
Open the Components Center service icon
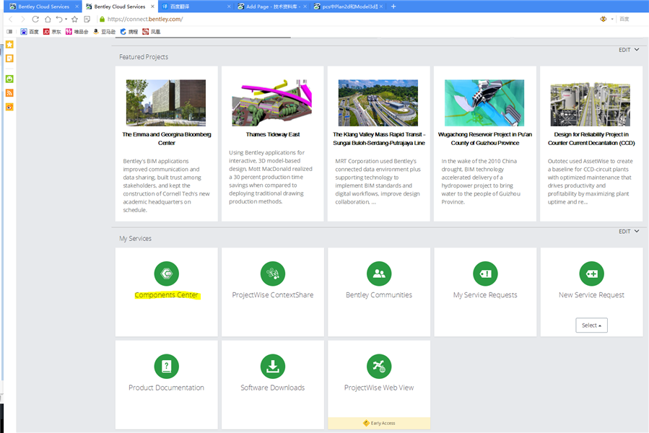(x=166, y=274)
